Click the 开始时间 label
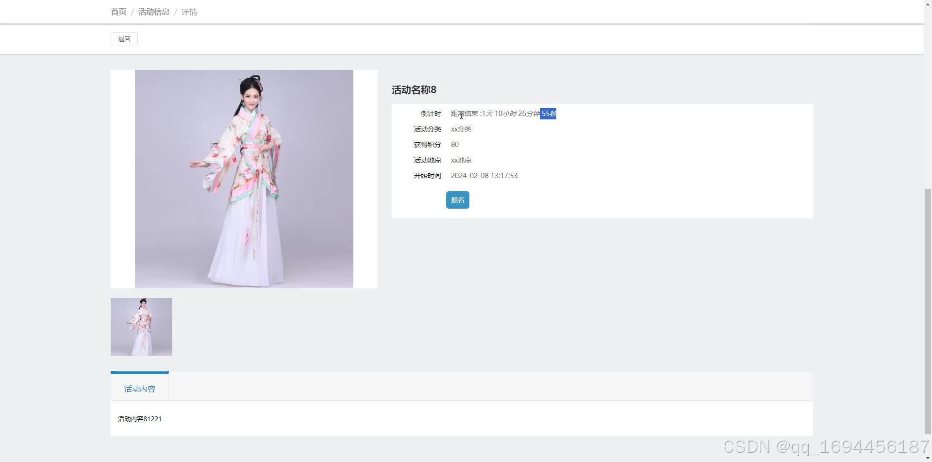932x462 pixels. click(x=428, y=176)
